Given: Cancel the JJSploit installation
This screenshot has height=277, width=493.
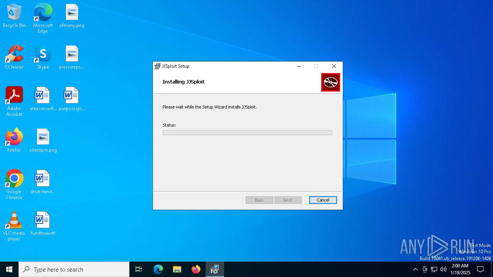Looking at the screenshot, I should 323,200.
